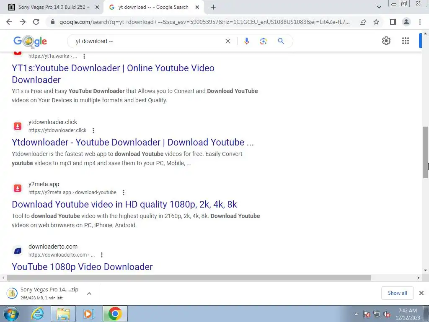Open YouTube 1080p Video Downloader result
The height and width of the screenshot is (322, 429).
point(82,267)
